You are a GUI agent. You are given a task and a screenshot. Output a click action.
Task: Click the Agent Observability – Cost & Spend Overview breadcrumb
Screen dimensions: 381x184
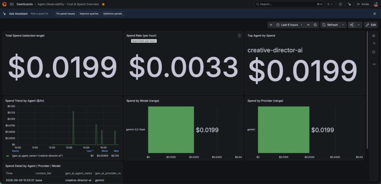point(68,4)
